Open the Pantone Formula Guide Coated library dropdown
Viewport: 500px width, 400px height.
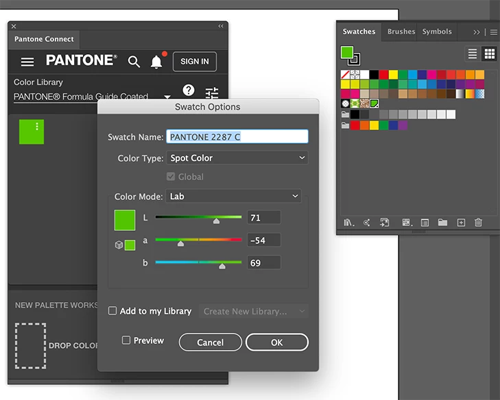[92, 97]
